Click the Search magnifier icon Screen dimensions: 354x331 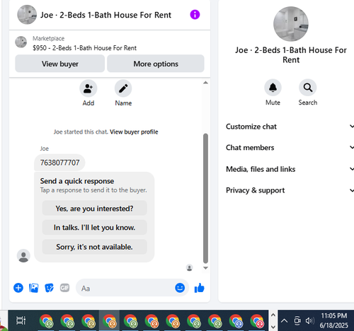[308, 88]
